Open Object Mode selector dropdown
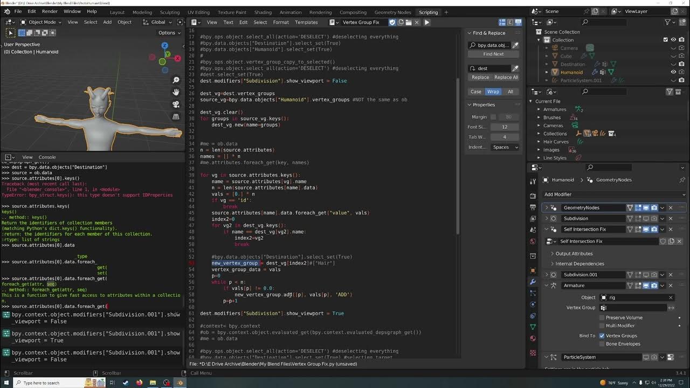The image size is (690, 388). click(x=41, y=22)
